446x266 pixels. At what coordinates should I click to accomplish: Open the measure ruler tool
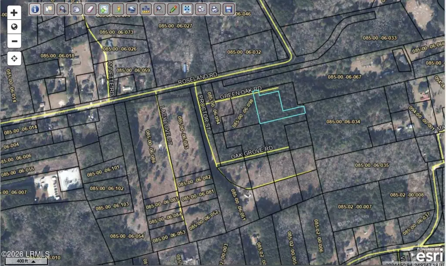coord(145,9)
